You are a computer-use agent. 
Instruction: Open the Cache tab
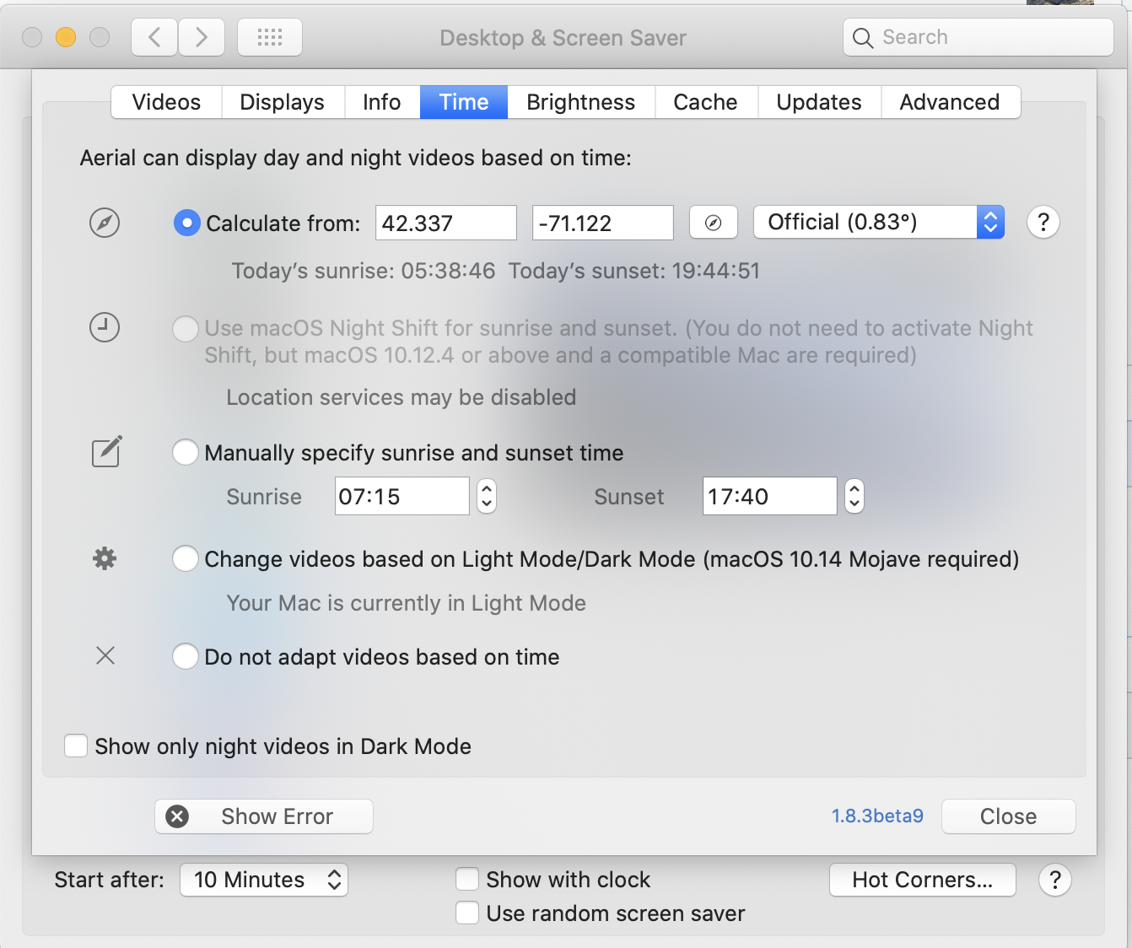tap(706, 102)
